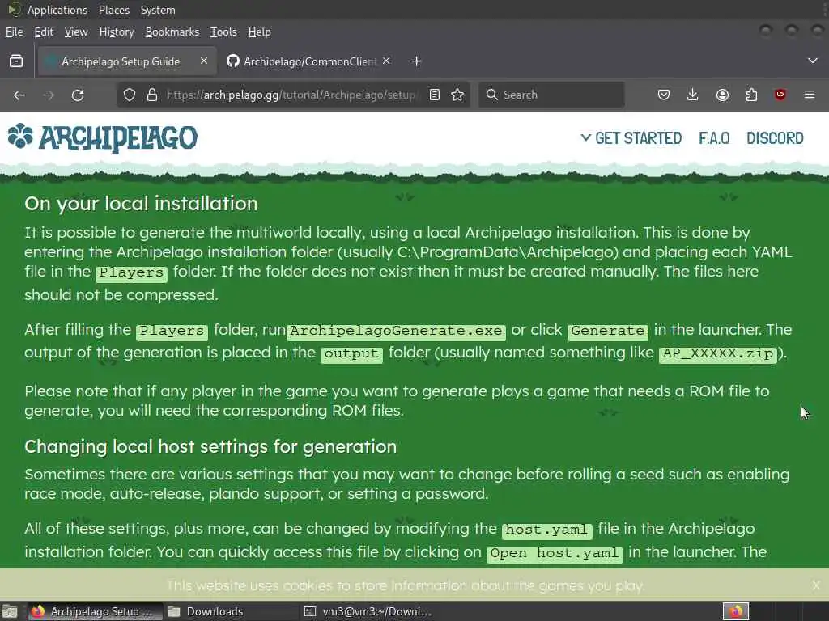Open the System panel menu
Viewport: 829px width, 621px height.
click(x=158, y=10)
